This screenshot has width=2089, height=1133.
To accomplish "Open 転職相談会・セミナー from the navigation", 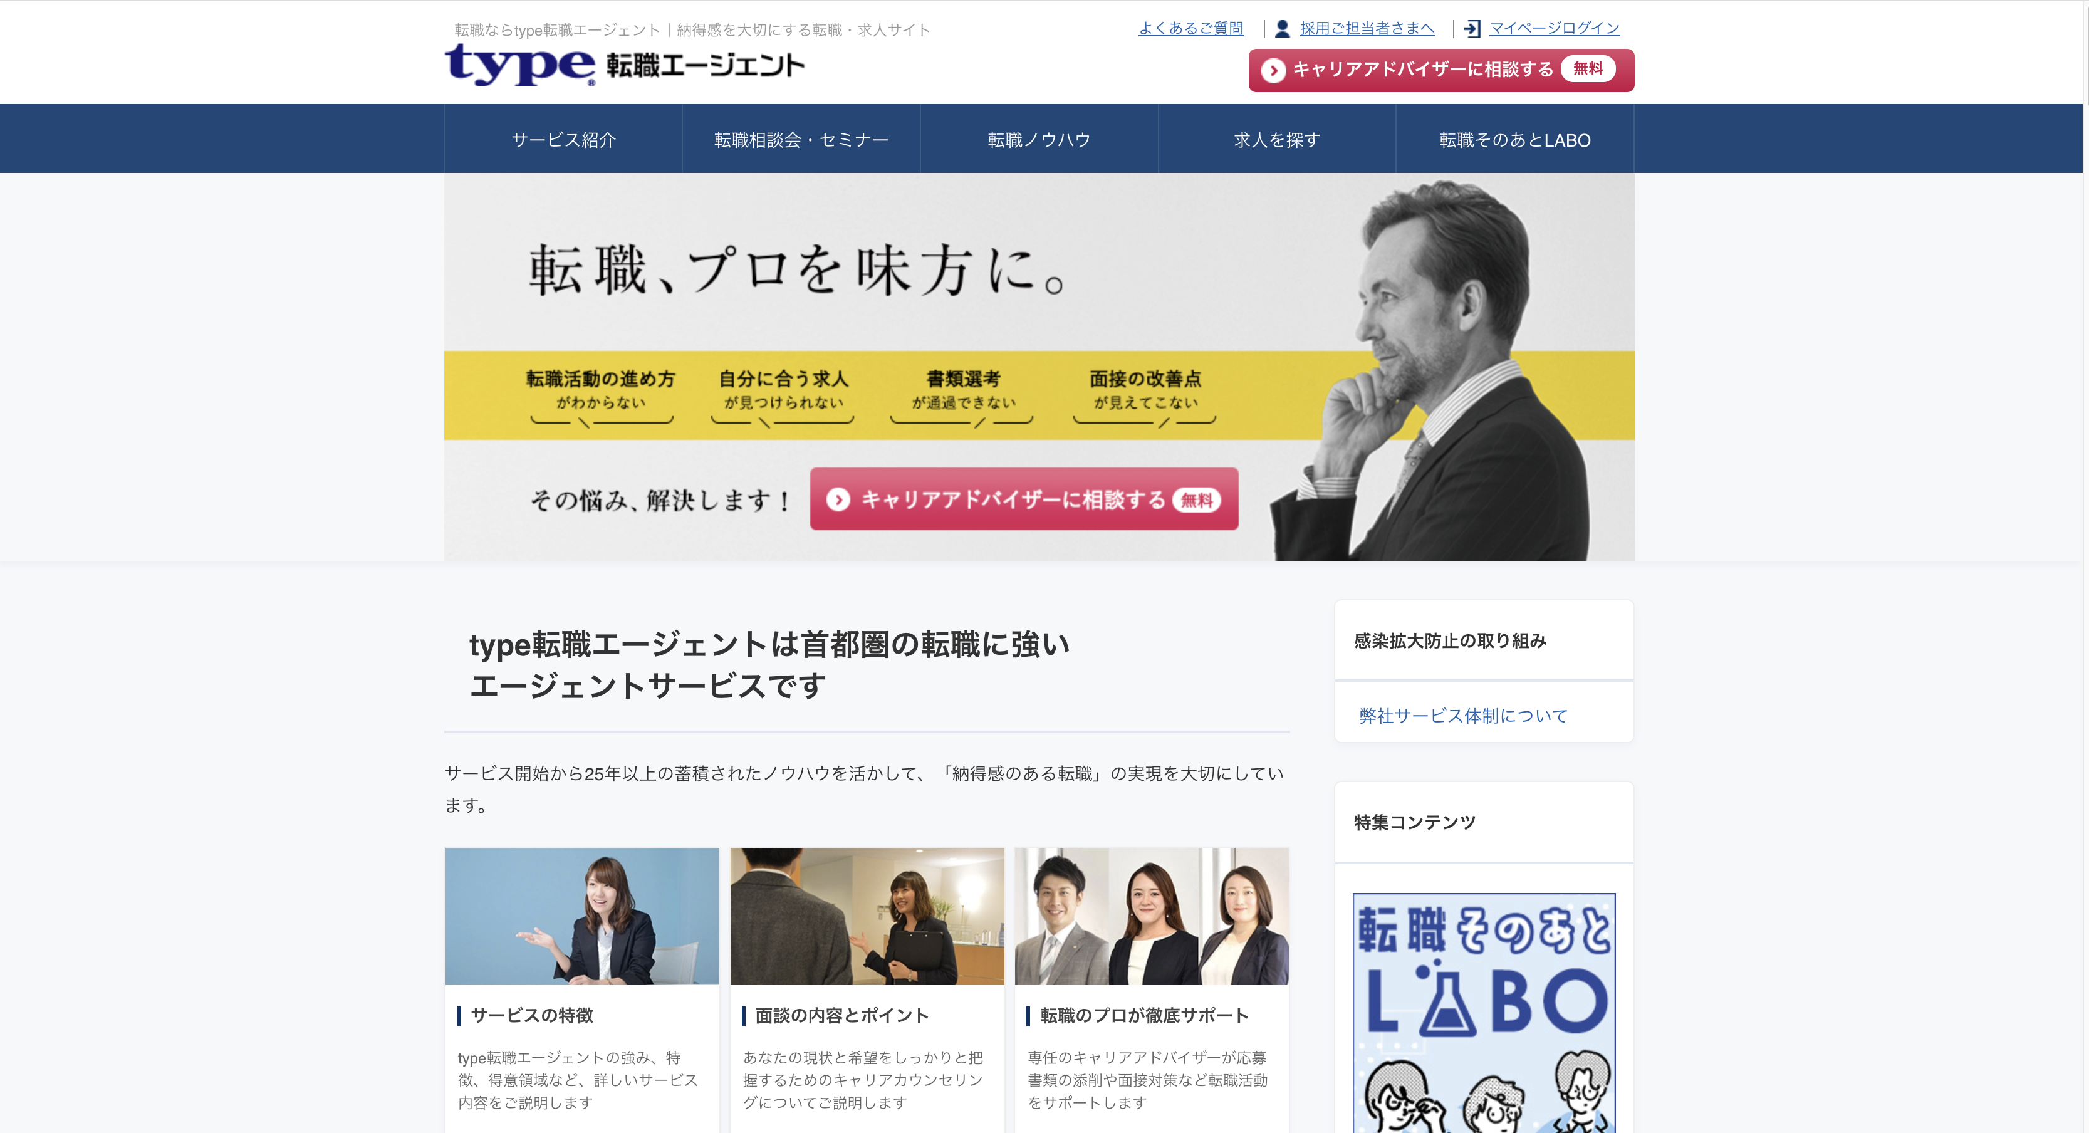I will 801,138.
